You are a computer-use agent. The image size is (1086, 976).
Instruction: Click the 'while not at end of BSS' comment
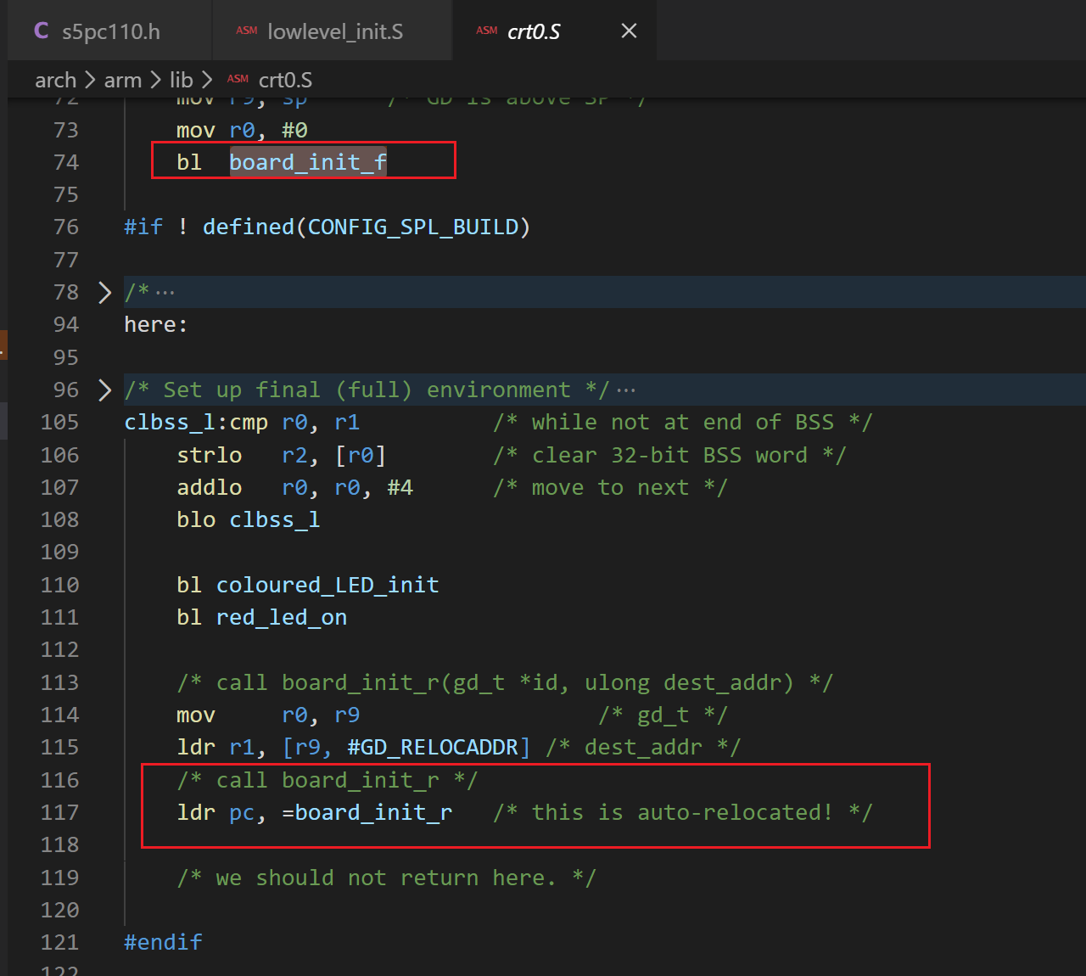point(682,422)
